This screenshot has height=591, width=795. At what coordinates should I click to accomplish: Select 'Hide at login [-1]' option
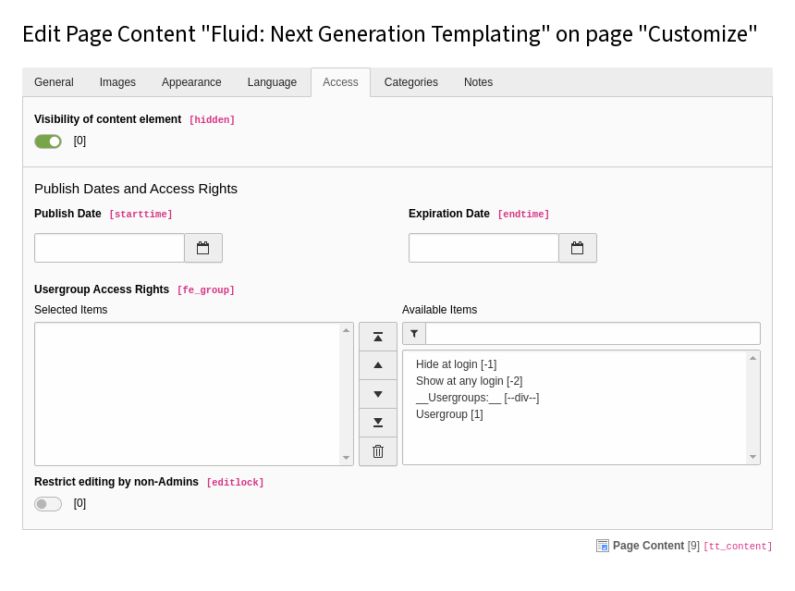point(457,364)
